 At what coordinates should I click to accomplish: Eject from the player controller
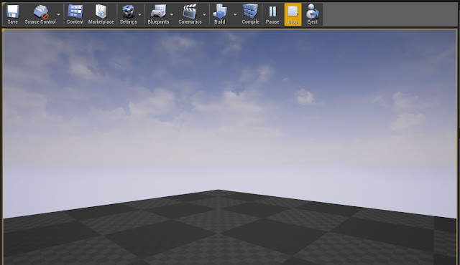pos(312,14)
